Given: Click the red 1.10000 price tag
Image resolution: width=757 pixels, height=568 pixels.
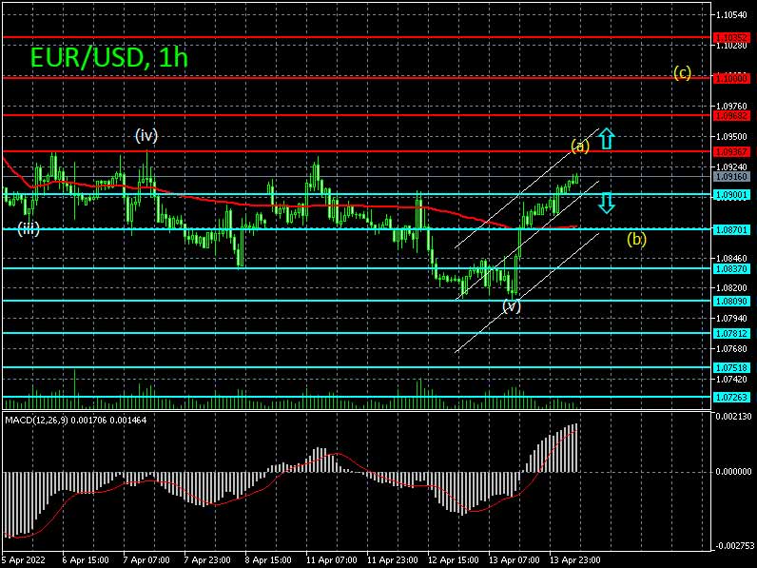Looking at the screenshot, I should point(731,78).
